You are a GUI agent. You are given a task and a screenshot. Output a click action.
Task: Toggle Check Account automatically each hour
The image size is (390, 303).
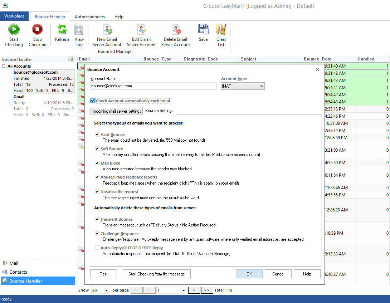93,101
